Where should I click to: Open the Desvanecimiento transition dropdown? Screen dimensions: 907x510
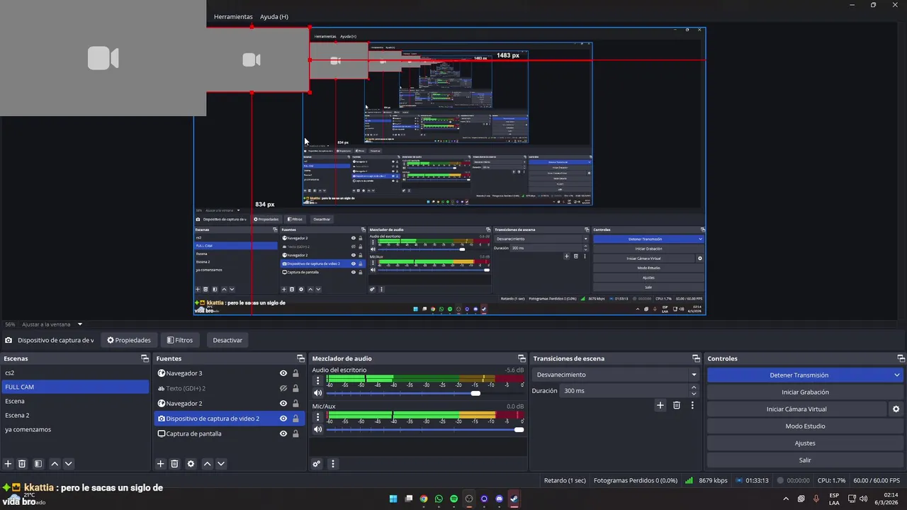(x=616, y=375)
